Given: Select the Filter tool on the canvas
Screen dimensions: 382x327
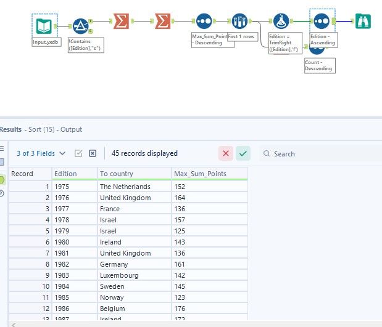Looking at the screenshot, I should 81,26.
